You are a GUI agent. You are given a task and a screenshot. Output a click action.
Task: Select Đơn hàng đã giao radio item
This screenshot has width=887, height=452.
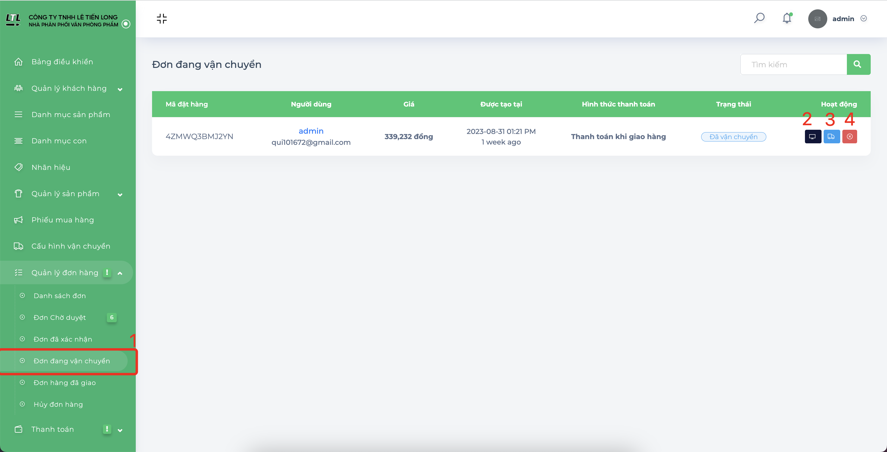[x=22, y=383]
